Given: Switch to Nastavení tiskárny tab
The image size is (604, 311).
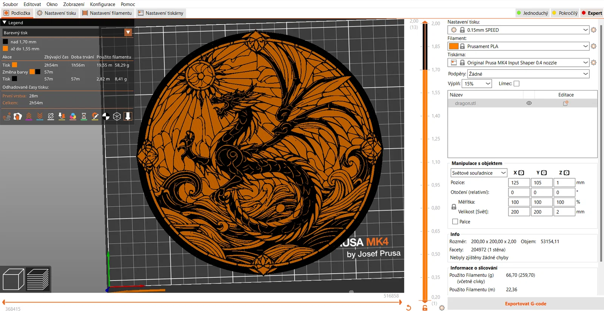Looking at the screenshot, I should click(x=160, y=13).
